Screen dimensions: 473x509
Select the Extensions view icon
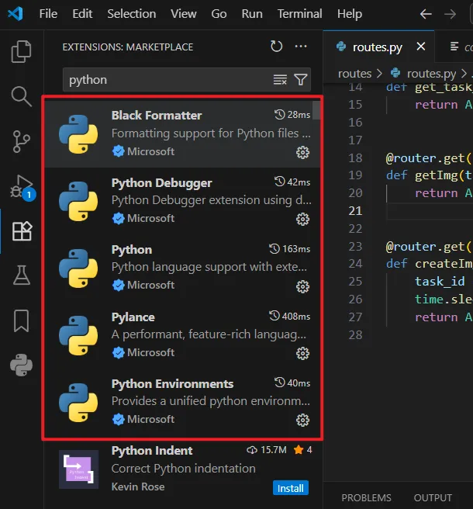pos(22,231)
